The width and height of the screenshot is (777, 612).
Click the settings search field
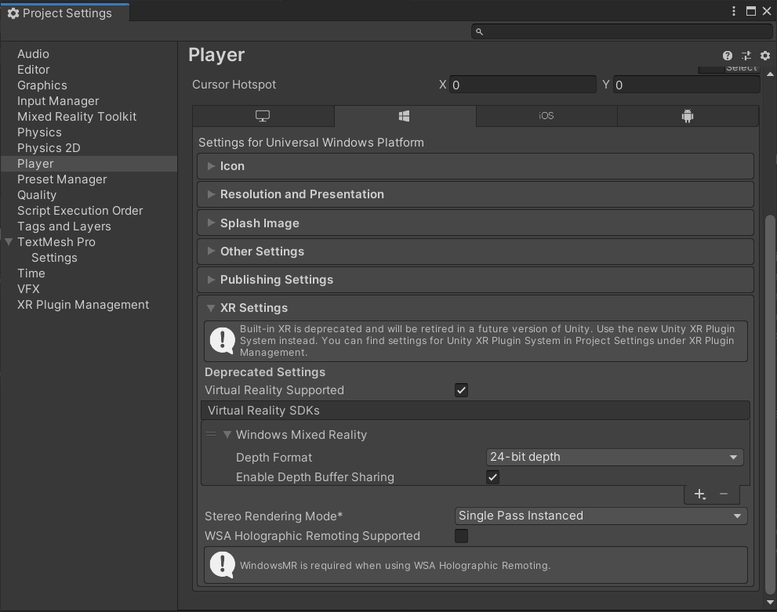pos(623,31)
